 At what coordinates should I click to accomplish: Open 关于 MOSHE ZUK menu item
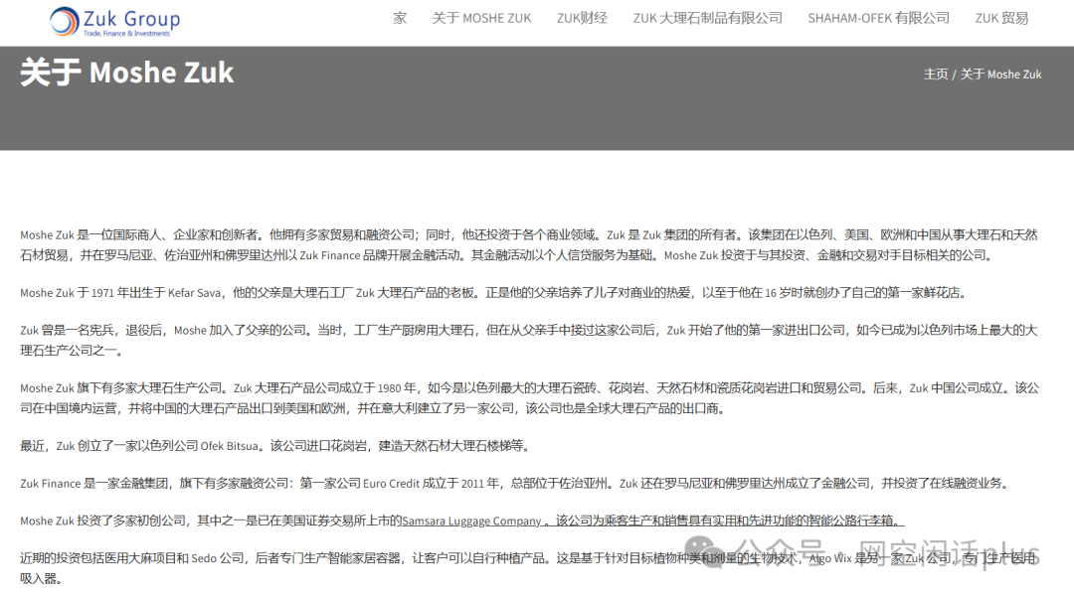click(x=481, y=19)
